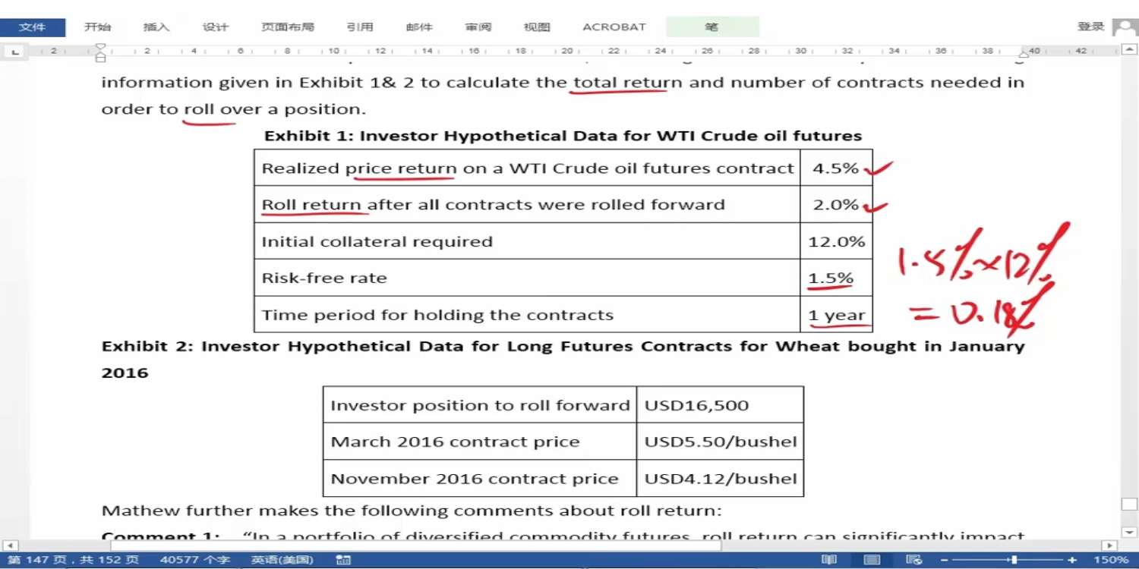Click the '1 year' holding period cell
1139x569 pixels.
click(x=836, y=315)
